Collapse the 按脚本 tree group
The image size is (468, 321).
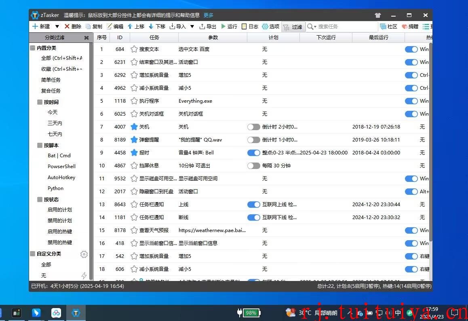40,146
